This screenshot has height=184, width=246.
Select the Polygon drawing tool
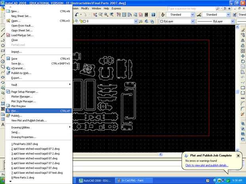(x=3, y=46)
